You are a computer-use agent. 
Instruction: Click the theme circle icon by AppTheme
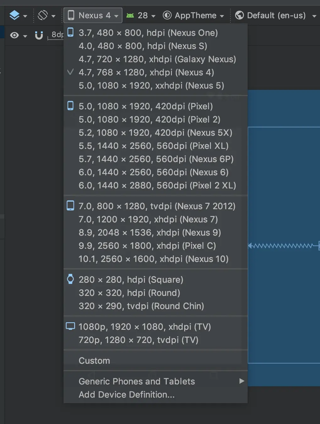tap(167, 15)
